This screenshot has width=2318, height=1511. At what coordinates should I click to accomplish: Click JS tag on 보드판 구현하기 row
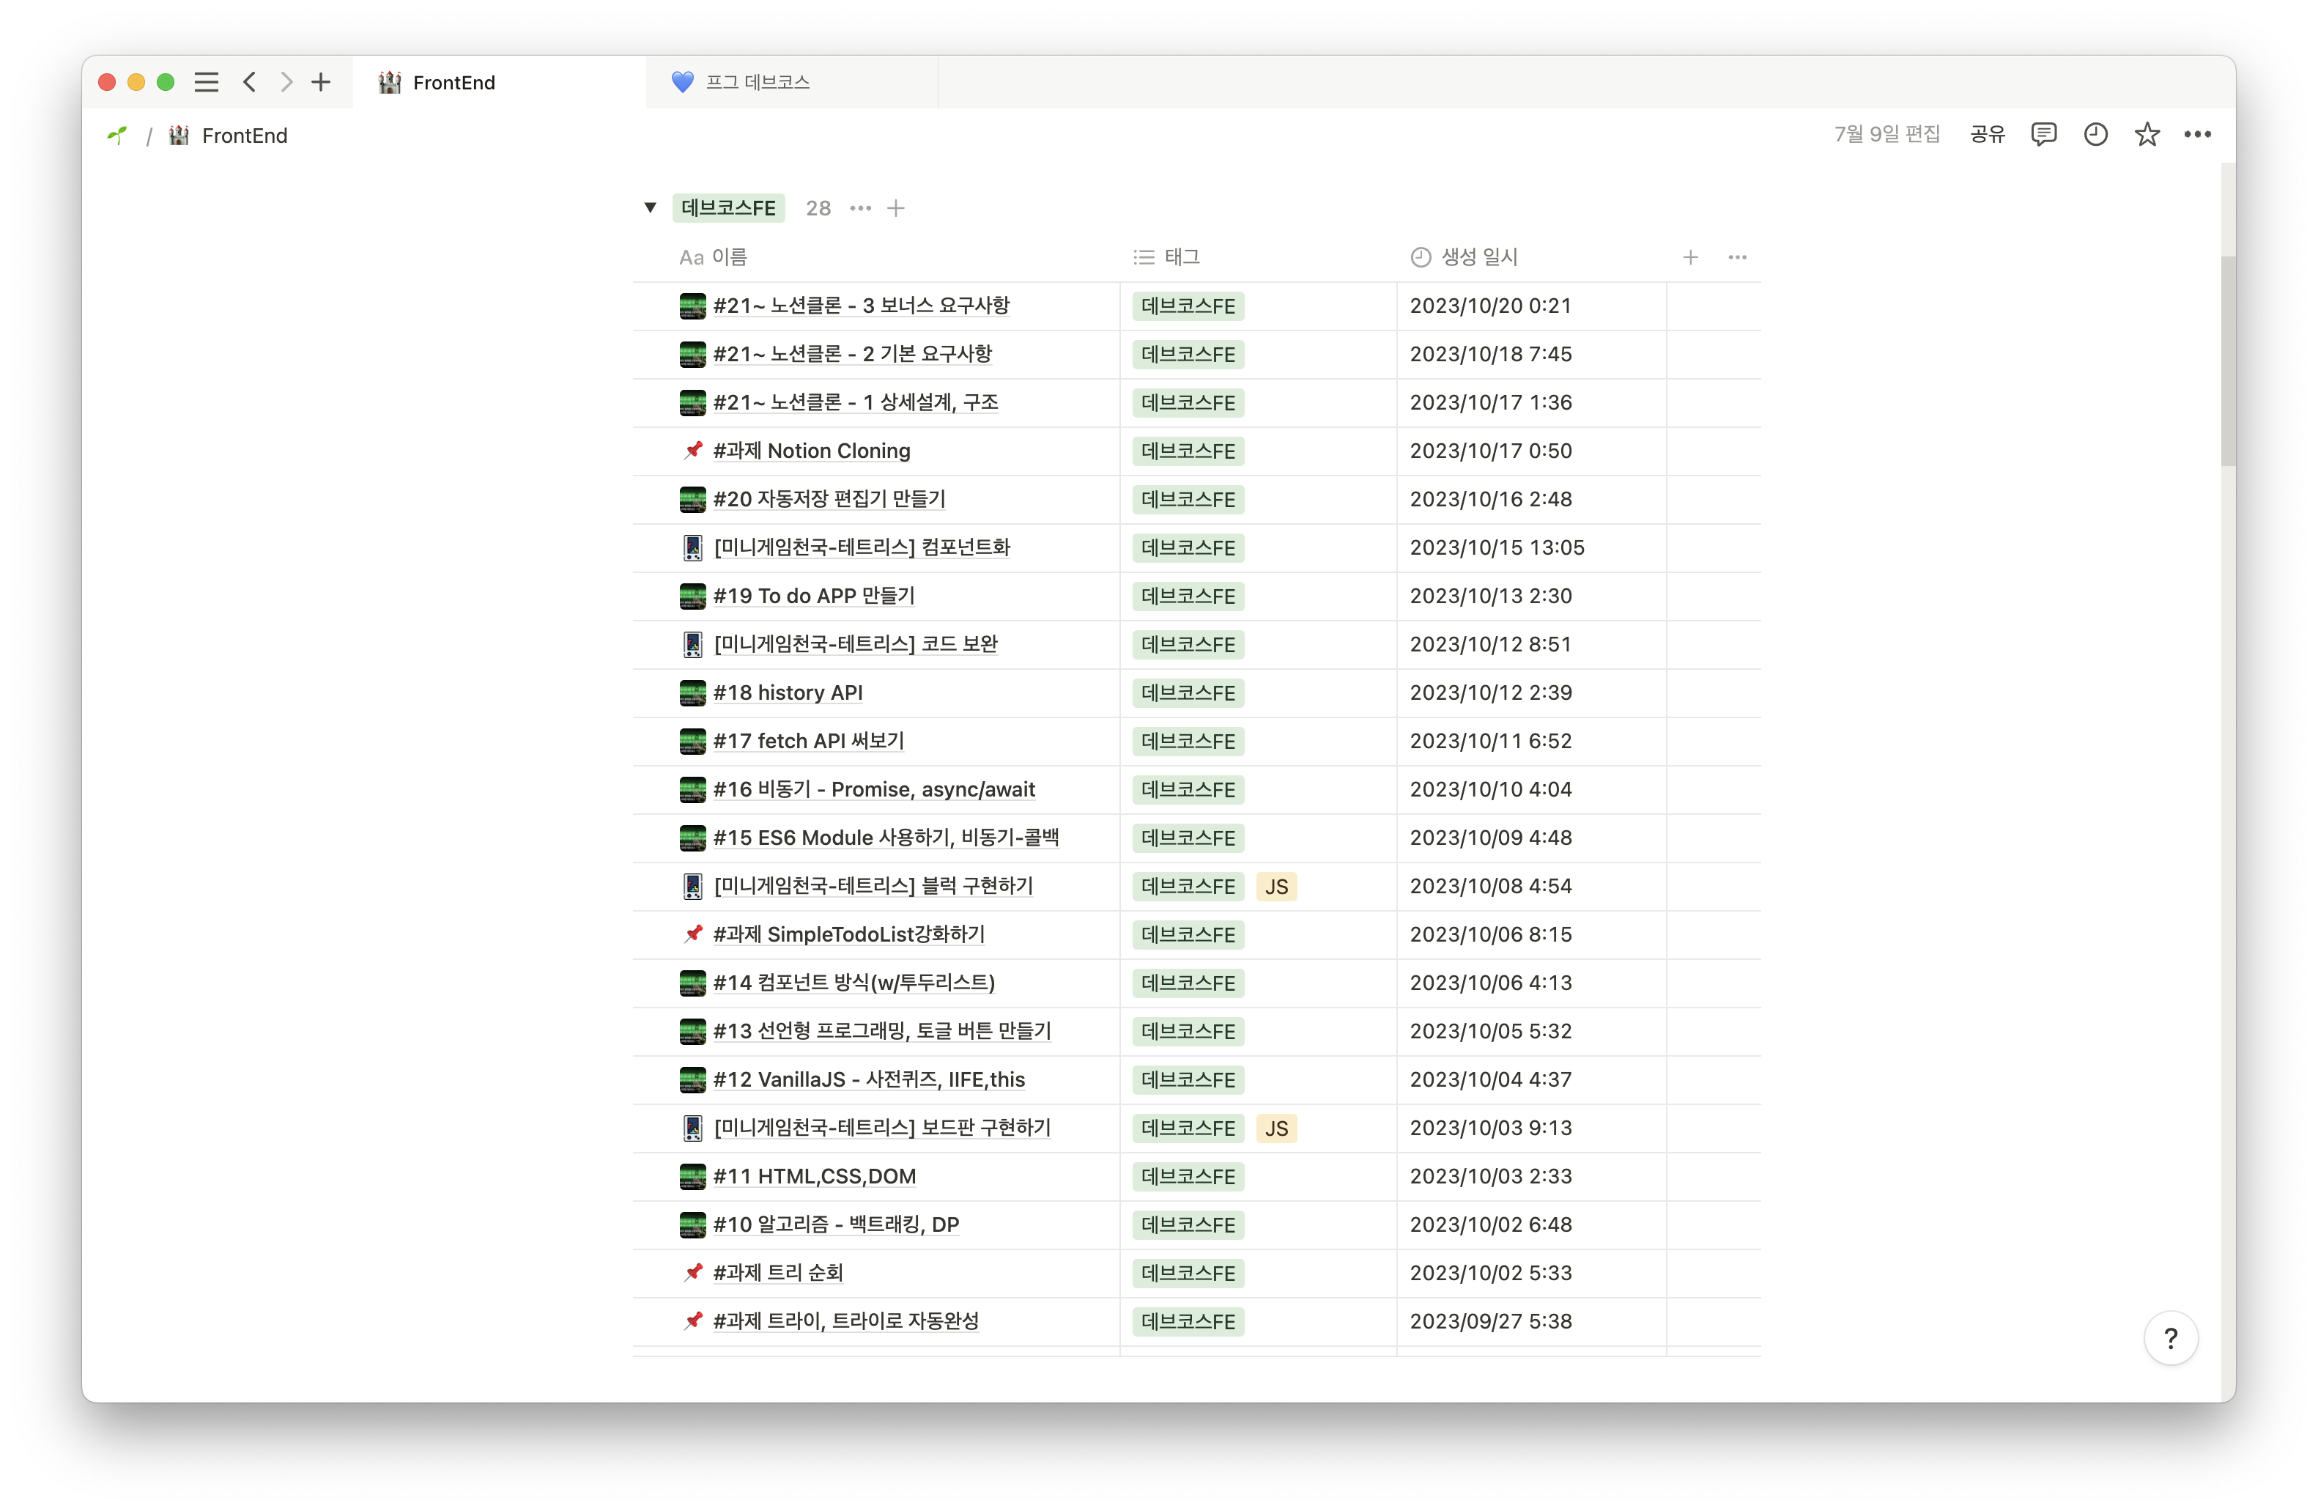(1276, 1128)
